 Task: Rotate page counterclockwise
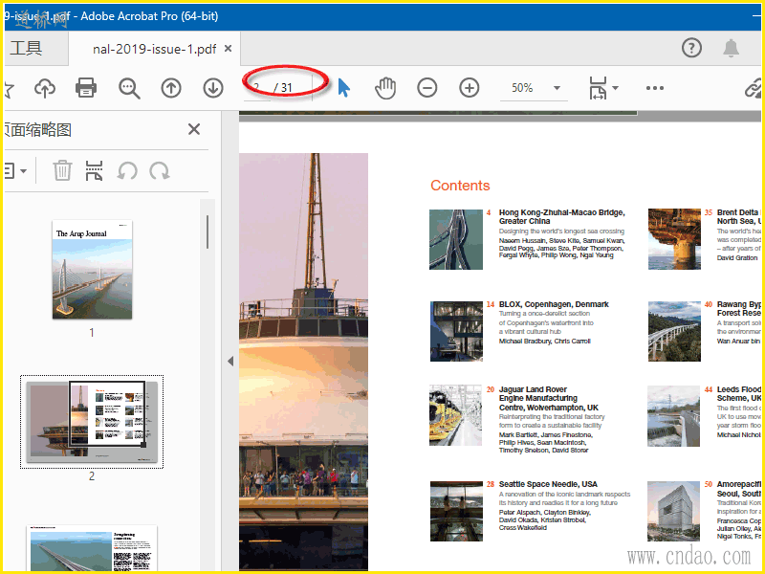[127, 171]
